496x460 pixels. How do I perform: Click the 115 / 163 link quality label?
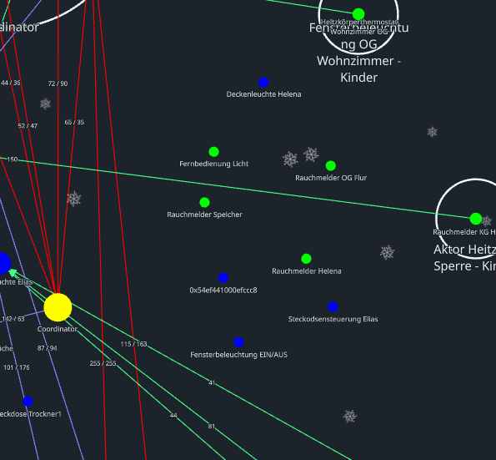coord(133,344)
